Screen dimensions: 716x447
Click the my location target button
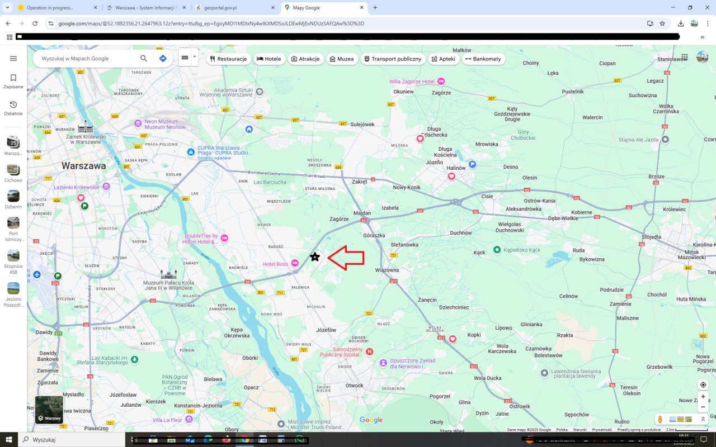coord(703,385)
